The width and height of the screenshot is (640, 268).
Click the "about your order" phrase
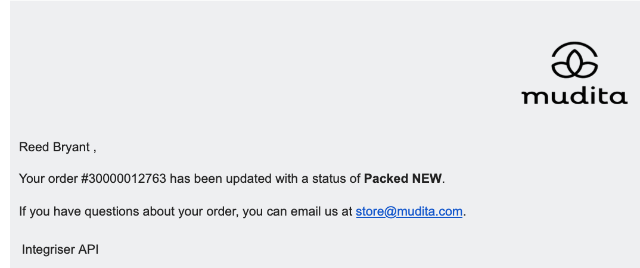[188, 211]
